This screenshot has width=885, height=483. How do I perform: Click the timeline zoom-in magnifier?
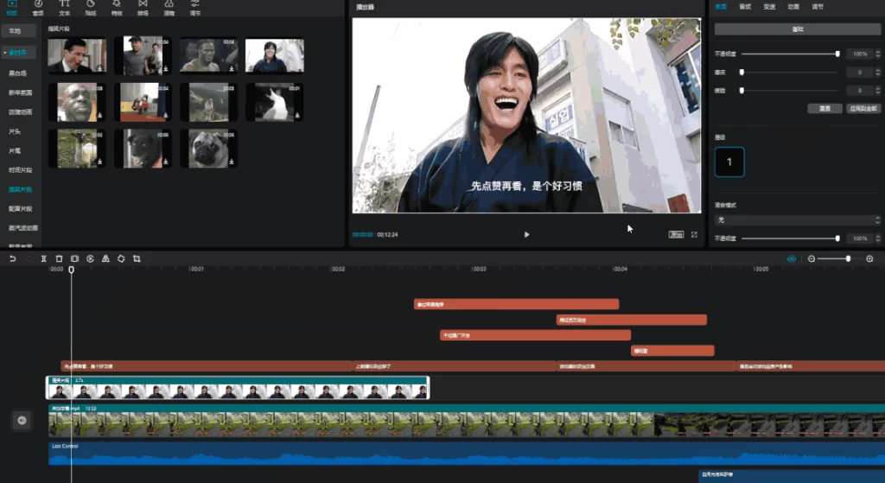pos(869,258)
